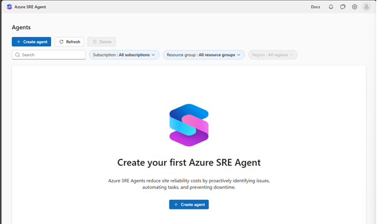This screenshot has width=381, height=224.
Task: Click the large Azure SRE Agent logo
Action: pos(189,125)
